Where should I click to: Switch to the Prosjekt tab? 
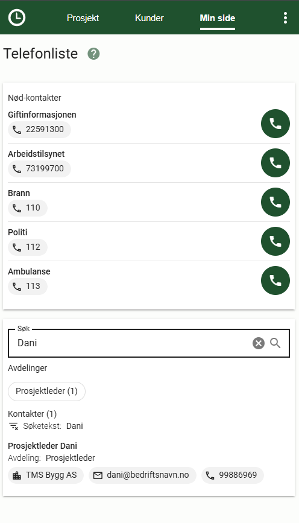click(83, 17)
